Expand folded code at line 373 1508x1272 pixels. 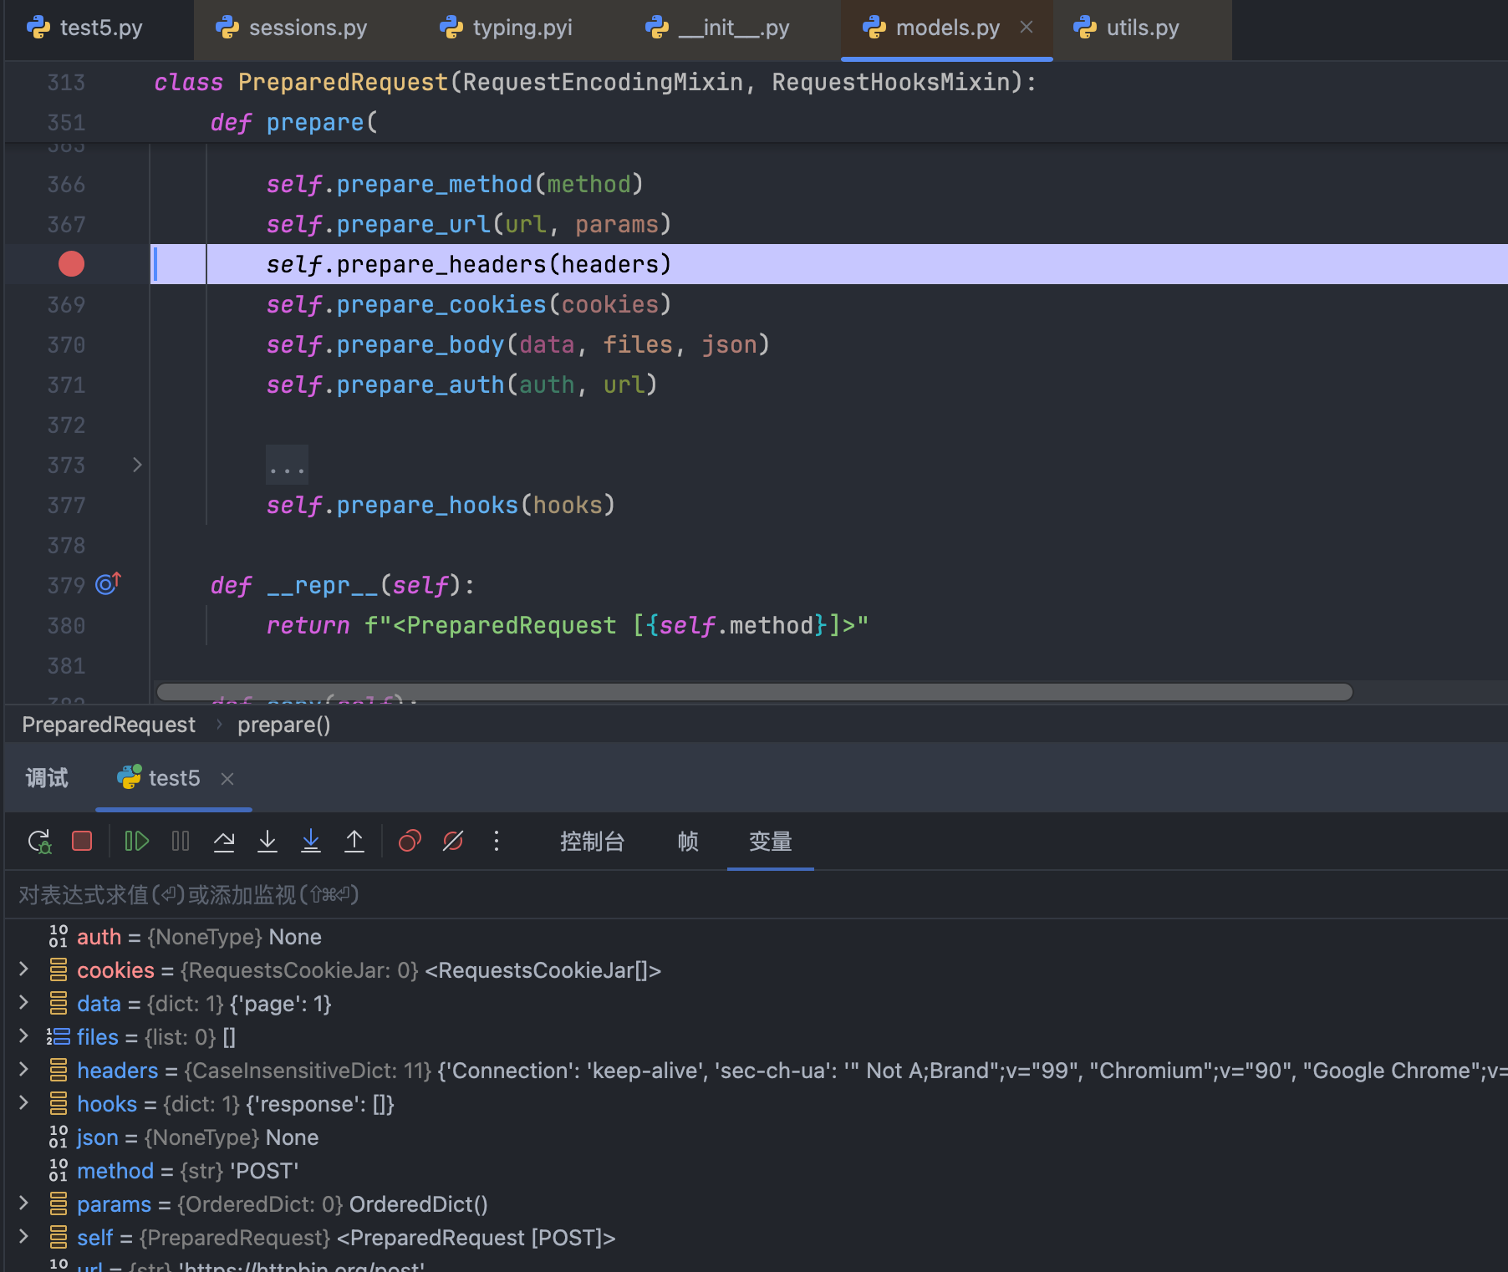point(137,465)
